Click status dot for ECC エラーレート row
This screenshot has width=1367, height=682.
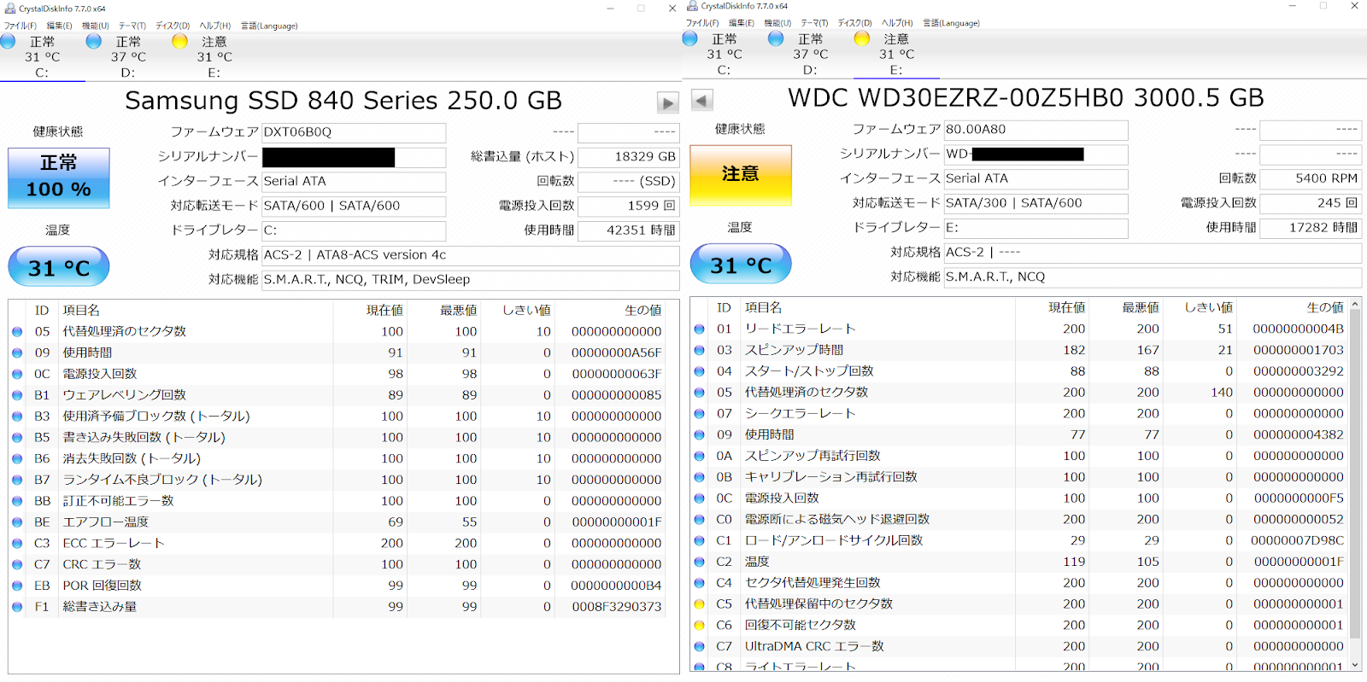pos(17,543)
